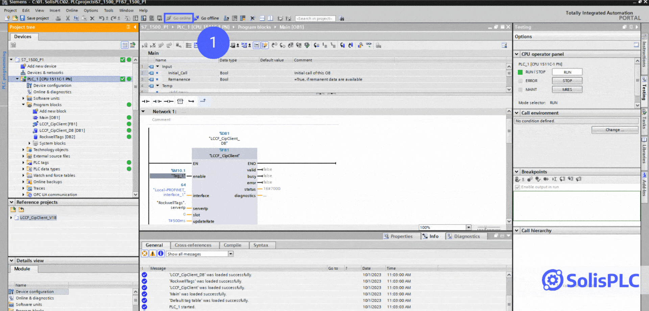Click the Compile icon in the editor toolbar
The width and height of the screenshot is (649, 311).
tap(127, 18)
